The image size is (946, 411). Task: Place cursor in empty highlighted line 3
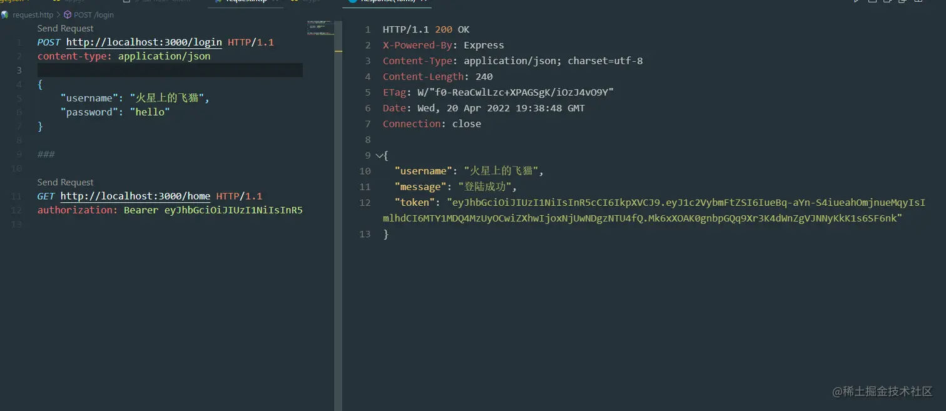pyautogui.click(x=170, y=69)
